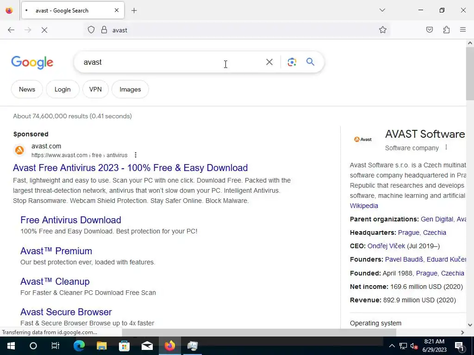Stop loading the page
Viewport: 474px width, 355px height.
(44, 30)
